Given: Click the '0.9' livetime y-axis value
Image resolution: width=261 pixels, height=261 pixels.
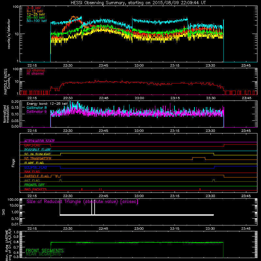Looking at the screenshot, I should [x=16, y=237].
